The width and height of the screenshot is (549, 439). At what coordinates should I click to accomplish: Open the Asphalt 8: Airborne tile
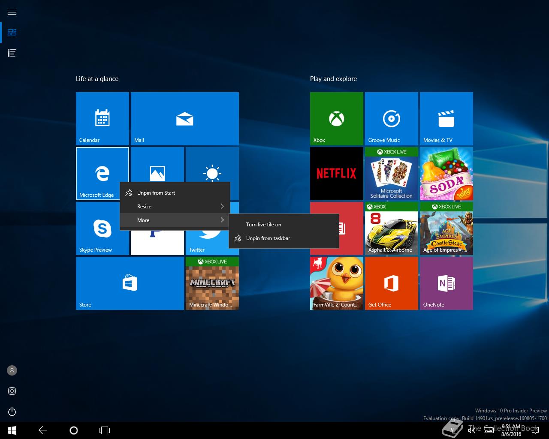coord(392,229)
